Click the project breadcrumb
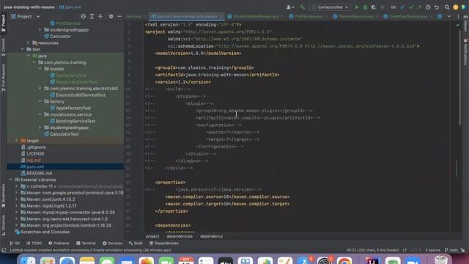Image resolution: width=469 pixels, height=264 pixels. tap(152, 236)
